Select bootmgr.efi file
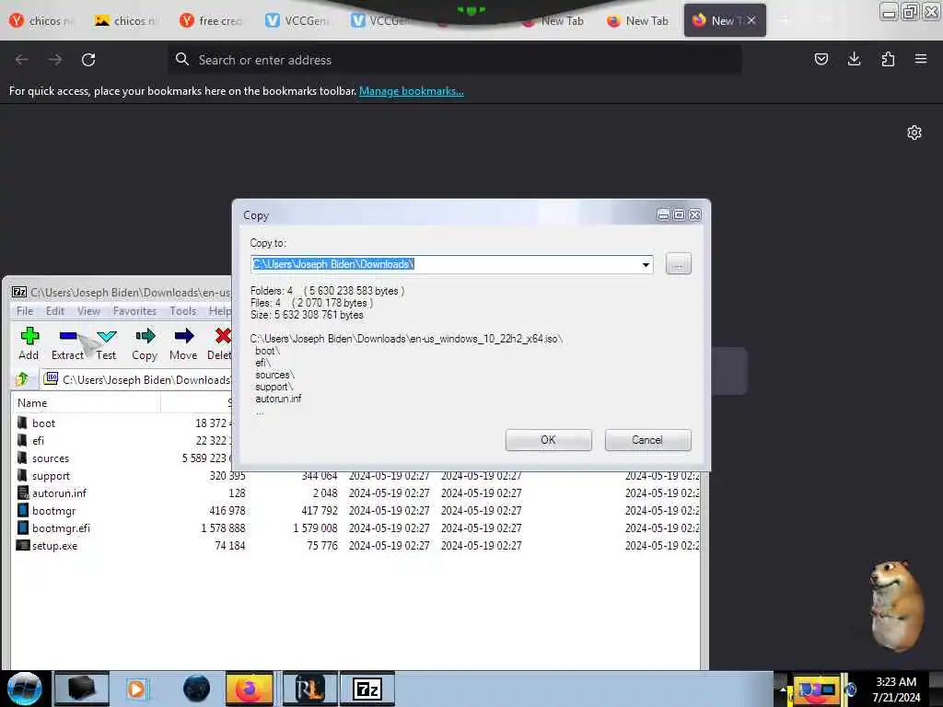Screen dimensions: 943x707 point(61,527)
